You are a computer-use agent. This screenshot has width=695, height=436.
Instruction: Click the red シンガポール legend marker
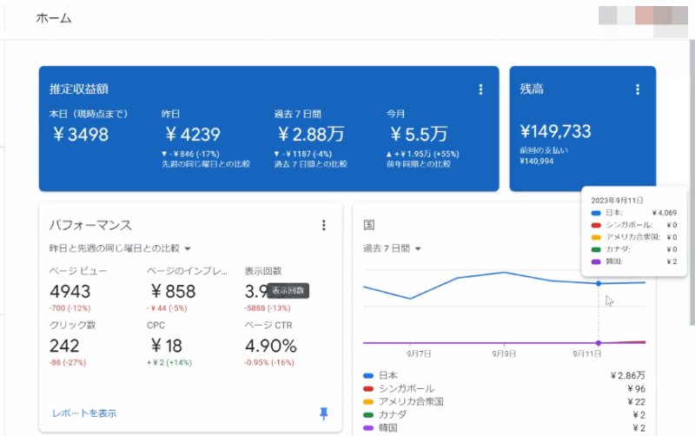coord(368,389)
